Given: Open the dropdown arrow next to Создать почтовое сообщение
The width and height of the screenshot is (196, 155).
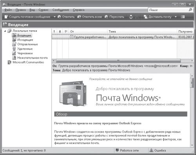Looking at the screenshot, I should click(x=54, y=17).
